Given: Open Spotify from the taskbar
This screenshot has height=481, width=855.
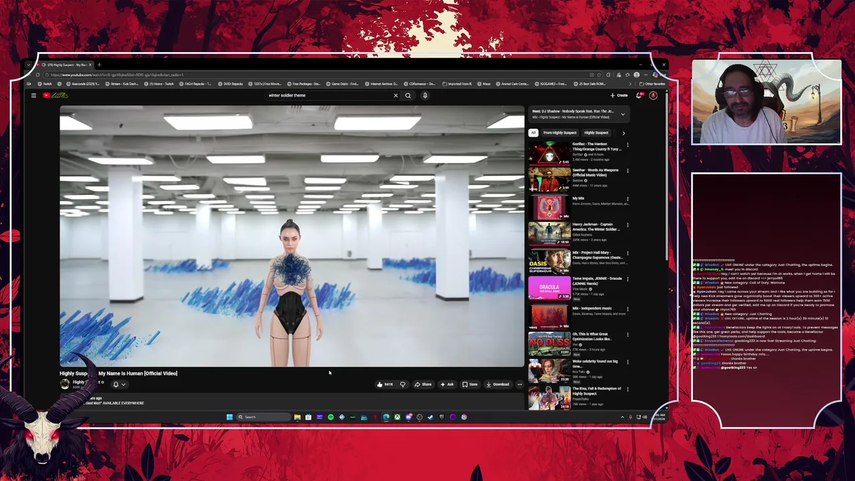Looking at the screenshot, I should pos(331,417).
